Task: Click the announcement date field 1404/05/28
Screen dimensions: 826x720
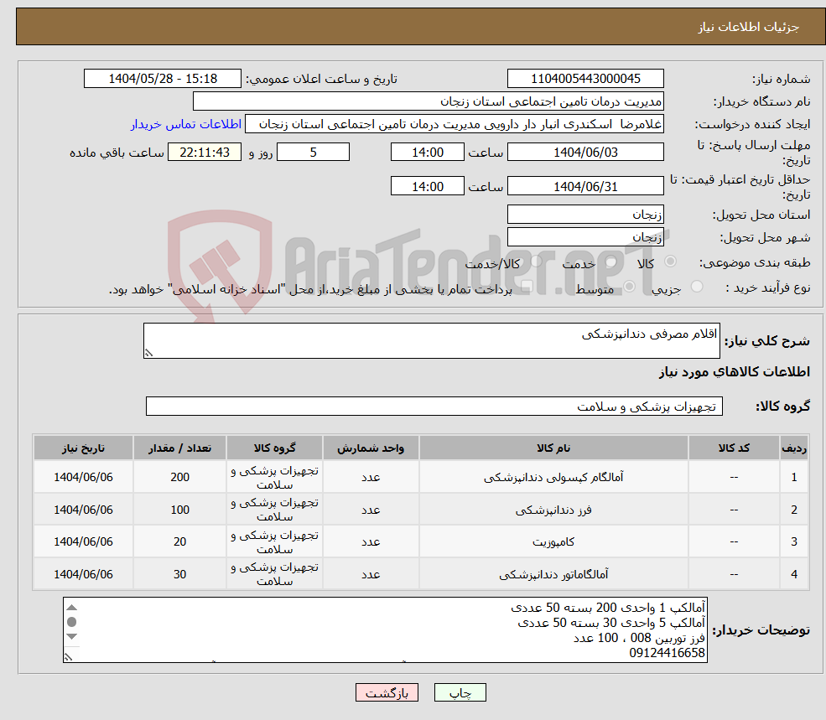Action: point(163,78)
